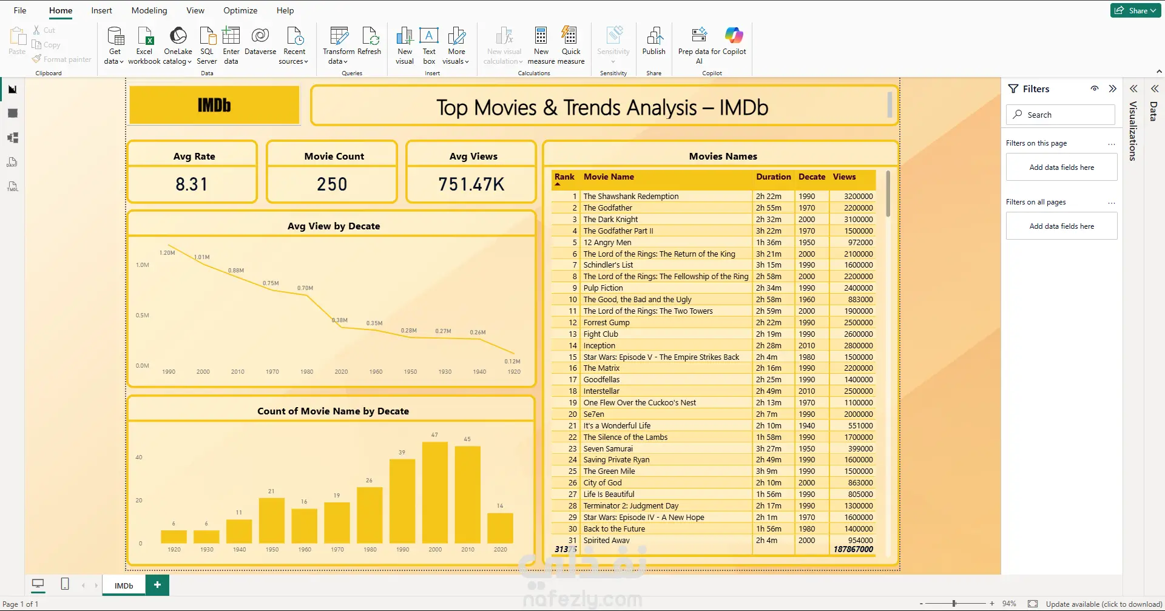1165x611 pixels.
Task: Switch to mobile layout at bottom
Action: point(65,584)
